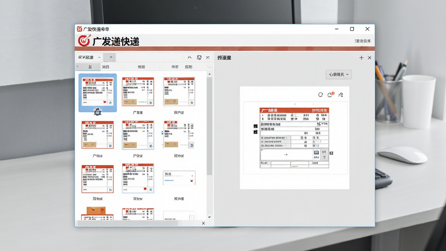
Task: Click the red target logo beside 广发递快递
Action: point(84,41)
